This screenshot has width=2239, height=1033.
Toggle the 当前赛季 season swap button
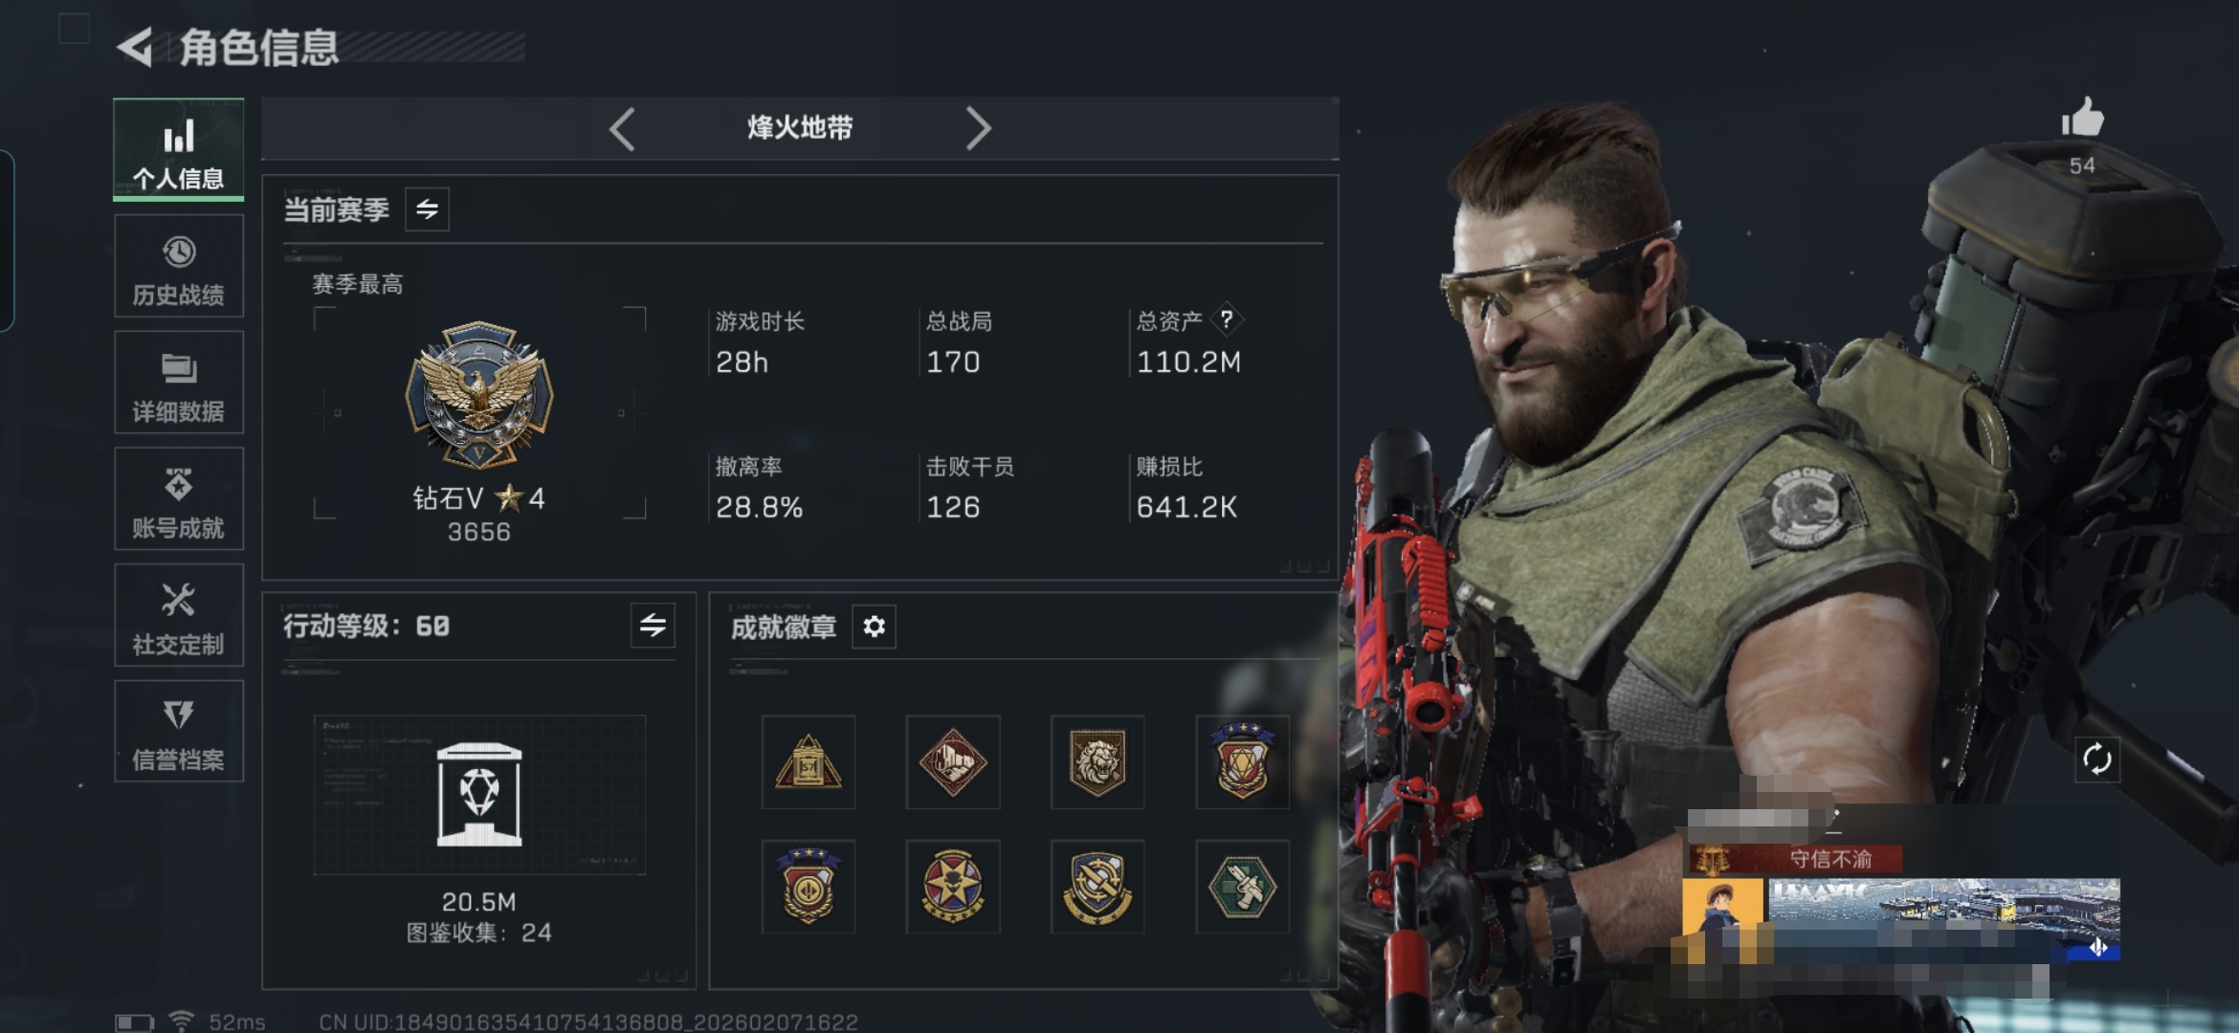coord(427,209)
